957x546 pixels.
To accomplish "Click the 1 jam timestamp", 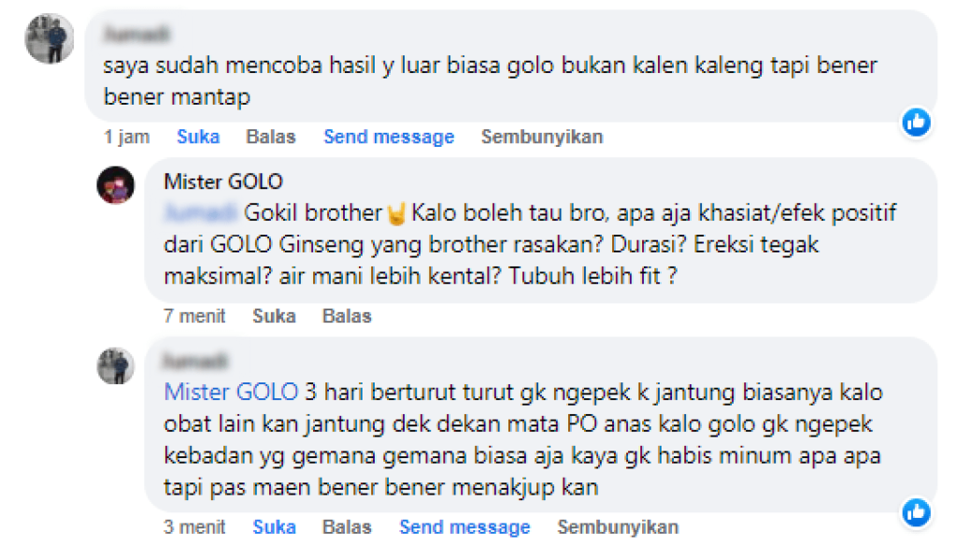I will 126,136.
